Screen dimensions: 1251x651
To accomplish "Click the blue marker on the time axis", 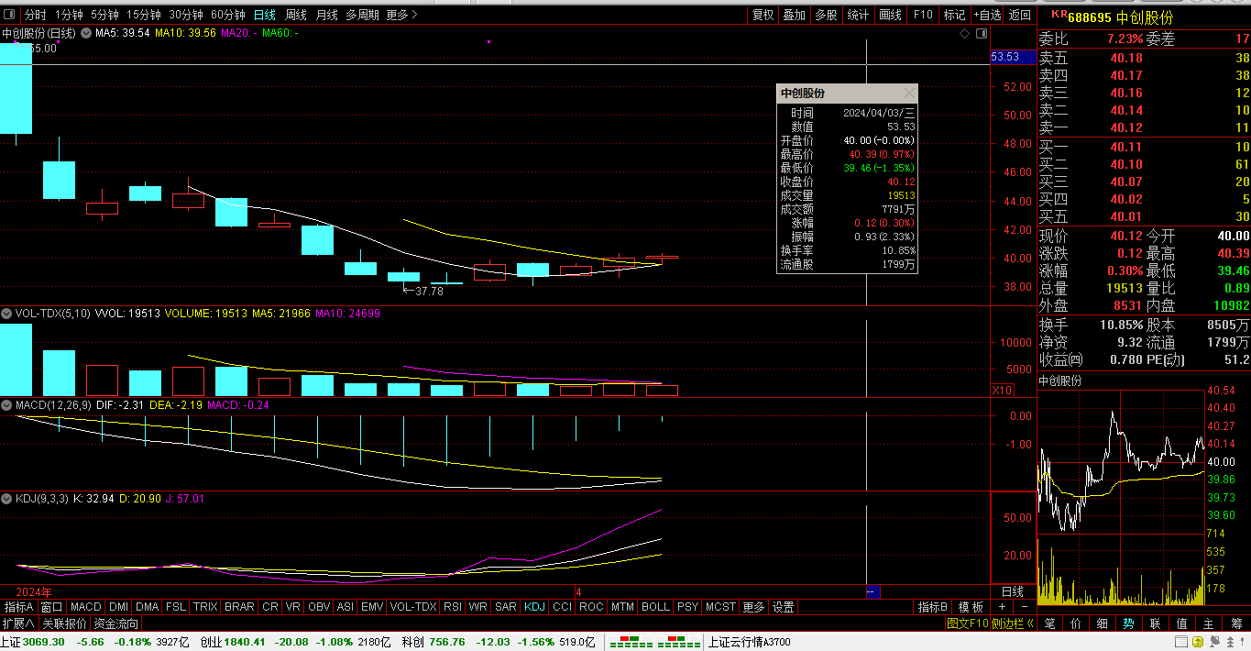I will coord(872,591).
